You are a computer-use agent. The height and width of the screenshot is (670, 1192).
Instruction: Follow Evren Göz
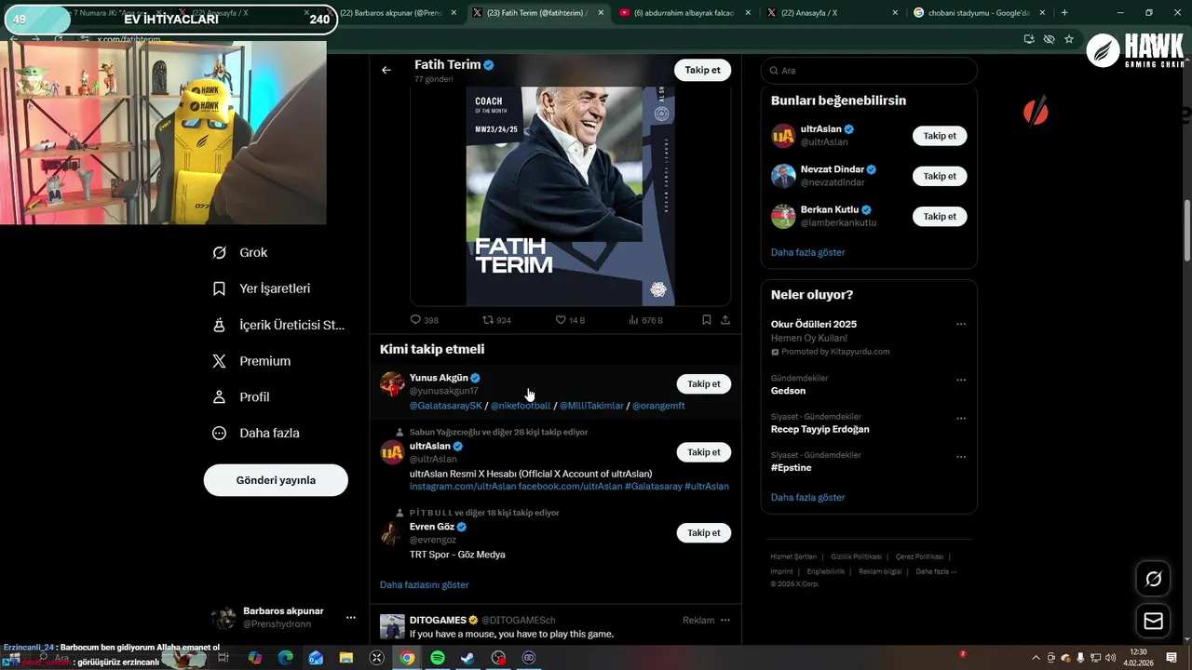pyautogui.click(x=703, y=532)
